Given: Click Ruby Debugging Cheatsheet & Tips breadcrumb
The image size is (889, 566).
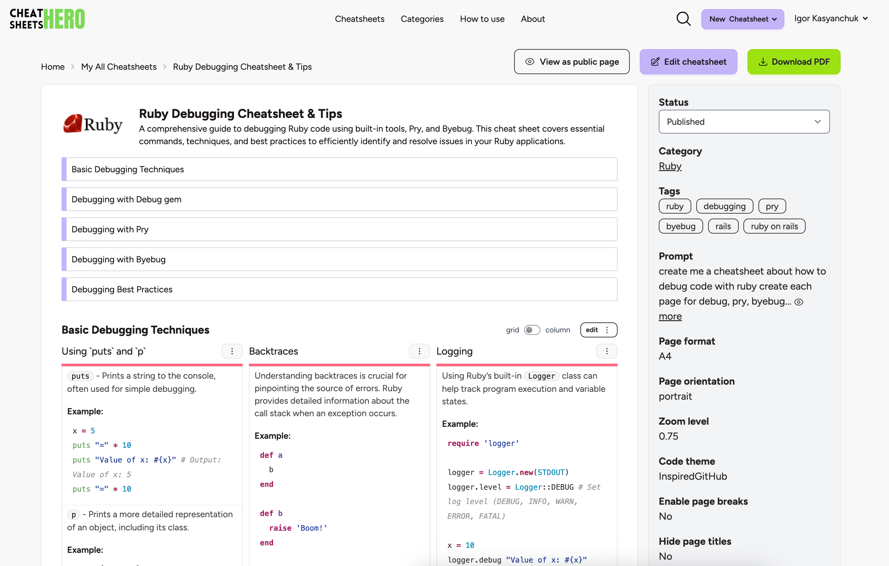Looking at the screenshot, I should point(242,67).
